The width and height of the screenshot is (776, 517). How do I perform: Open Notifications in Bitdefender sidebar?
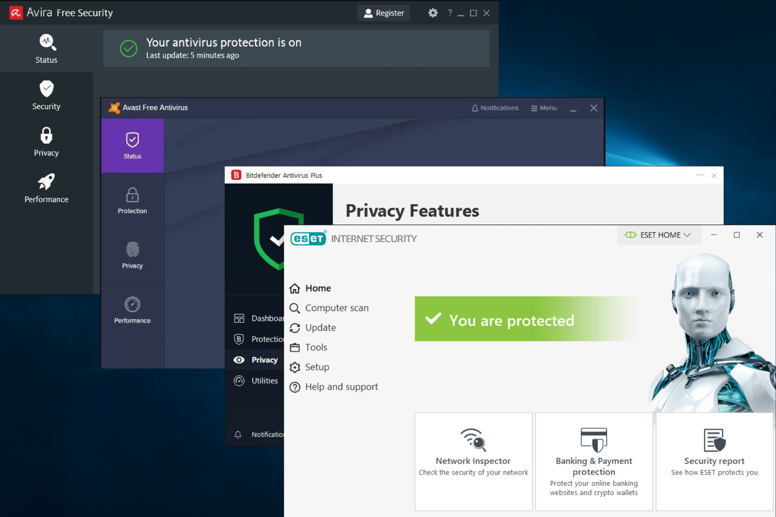coord(259,435)
